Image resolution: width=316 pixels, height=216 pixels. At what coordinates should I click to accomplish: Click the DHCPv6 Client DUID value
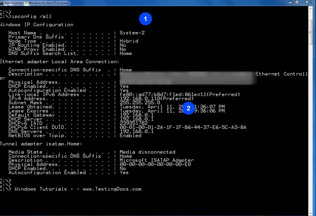point(183,127)
